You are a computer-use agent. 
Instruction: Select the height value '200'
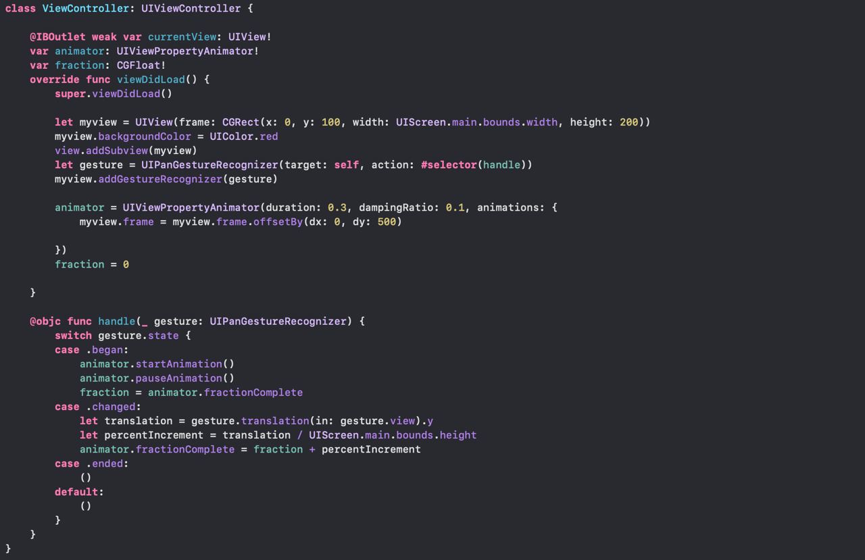pos(629,122)
